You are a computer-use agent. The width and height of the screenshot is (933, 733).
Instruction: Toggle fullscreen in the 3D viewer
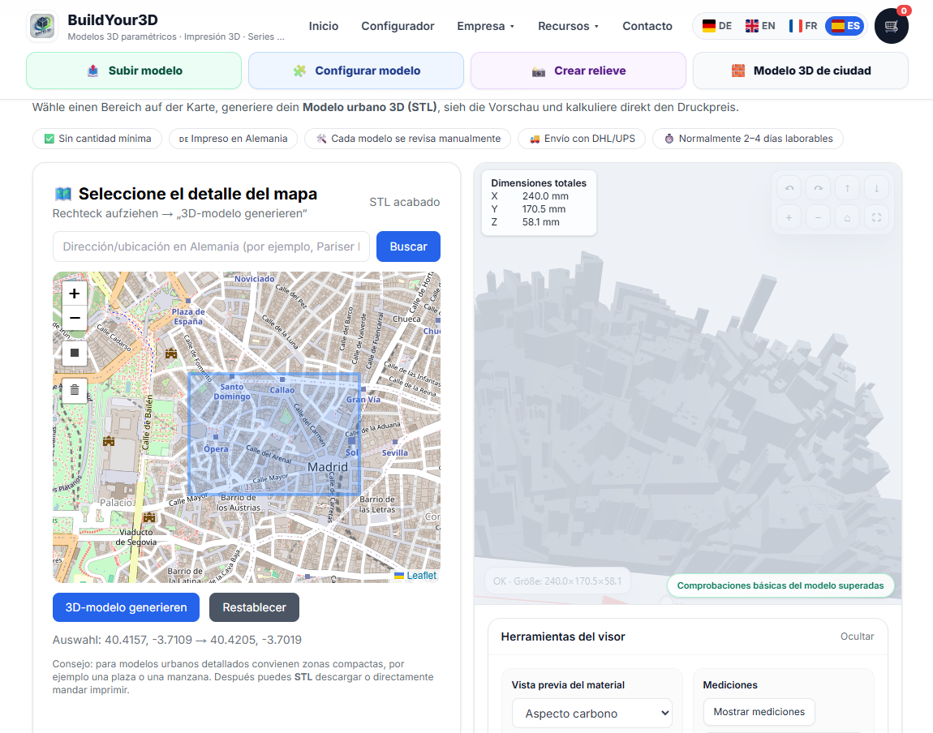(876, 217)
